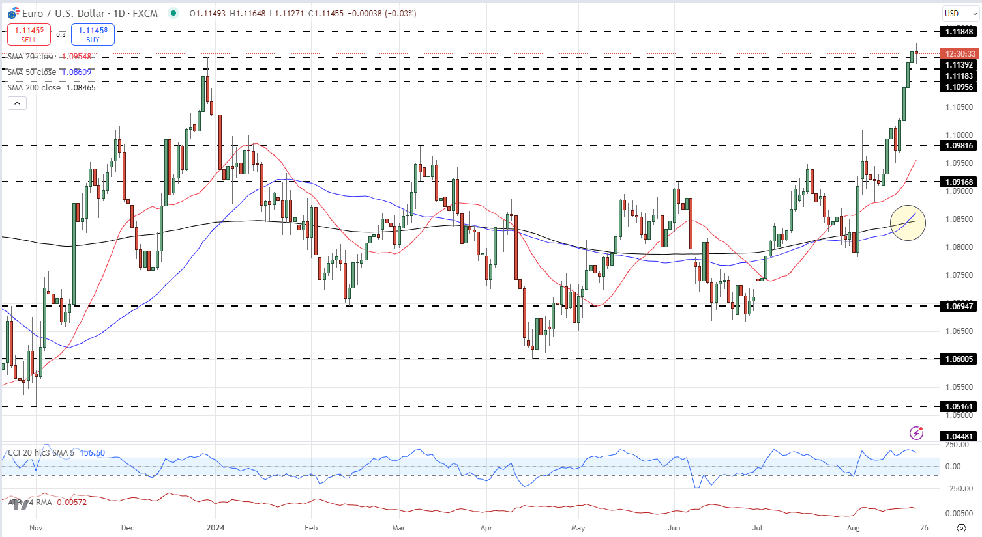Click the 1.06005 price label
Viewport: 982px width, 537px height.
(x=959, y=359)
